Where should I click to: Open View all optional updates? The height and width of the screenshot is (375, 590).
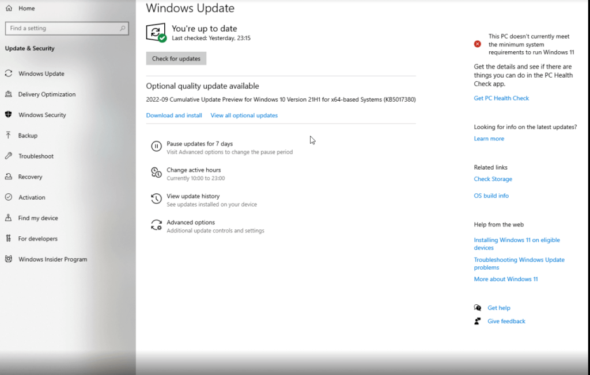(x=244, y=116)
